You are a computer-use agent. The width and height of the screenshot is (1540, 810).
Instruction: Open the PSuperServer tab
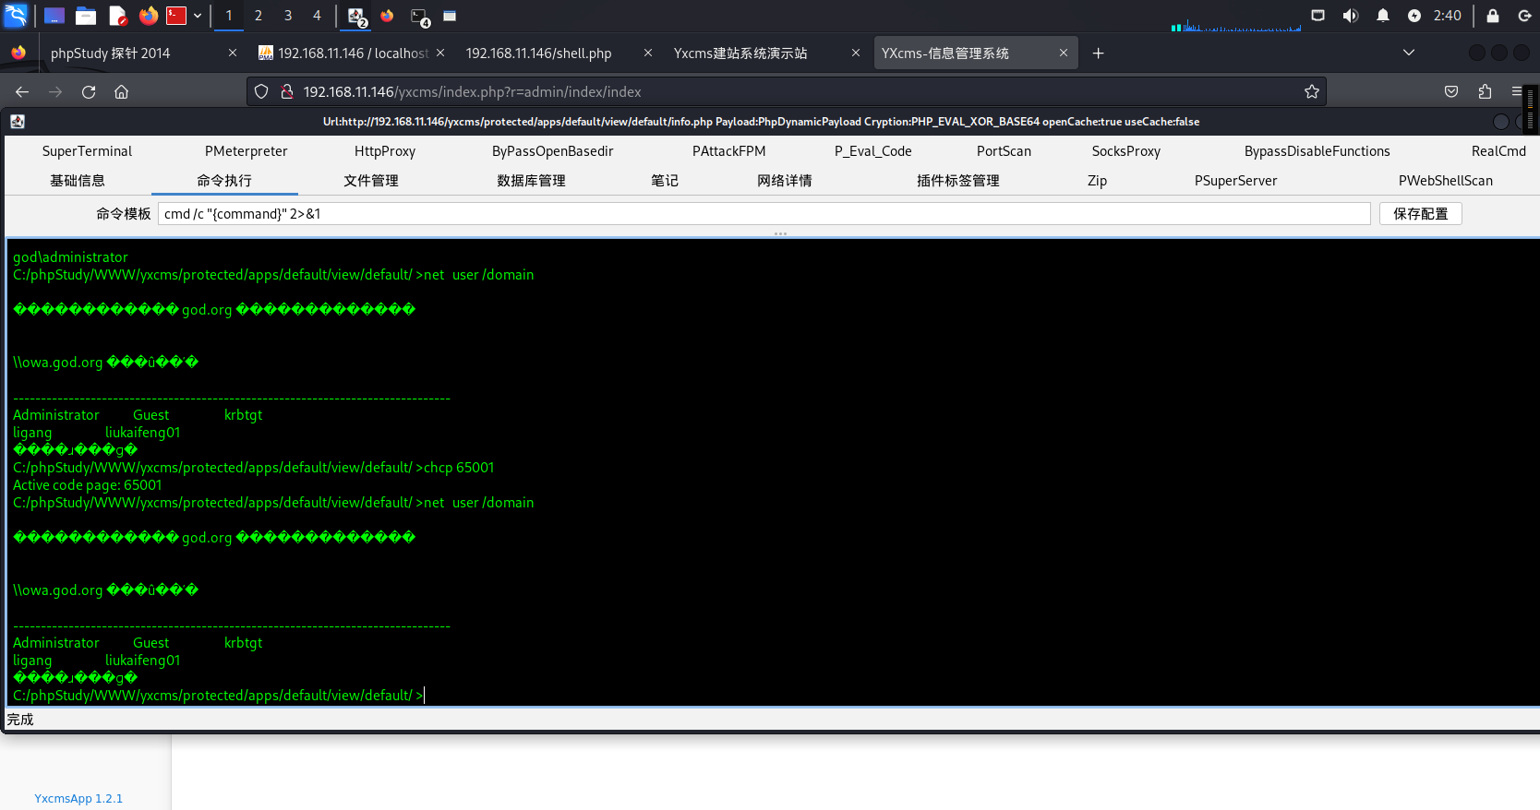coord(1235,181)
